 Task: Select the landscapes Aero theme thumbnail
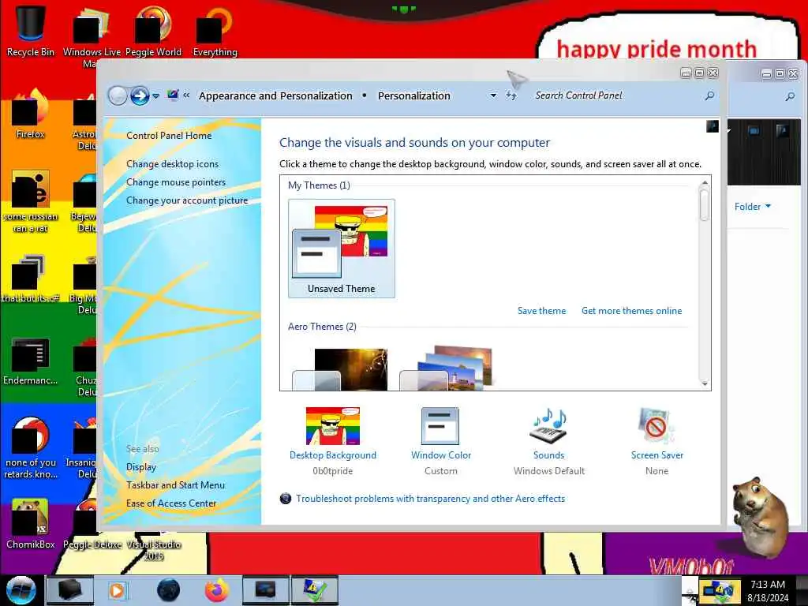pyautogui.click(x=447, y=368)
